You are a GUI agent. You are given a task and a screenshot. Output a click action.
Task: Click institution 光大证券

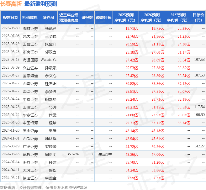(x=30, y=36)
